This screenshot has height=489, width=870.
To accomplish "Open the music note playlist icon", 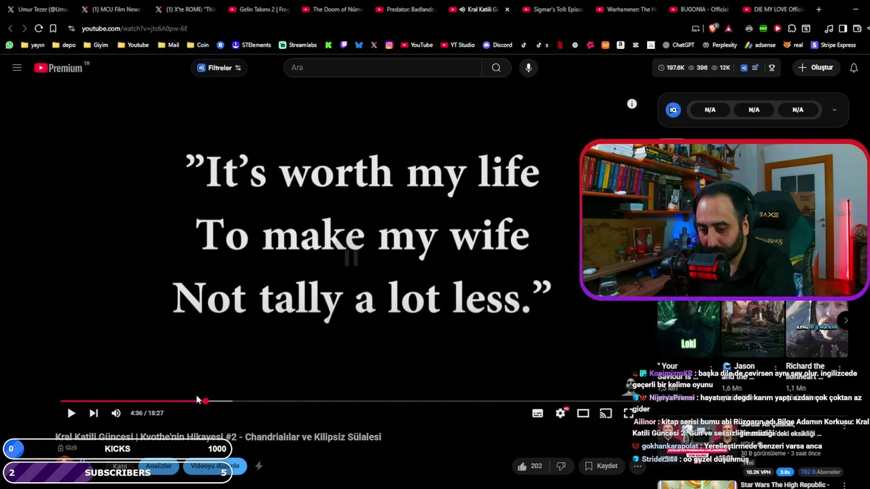I will (x=829, y=29).
